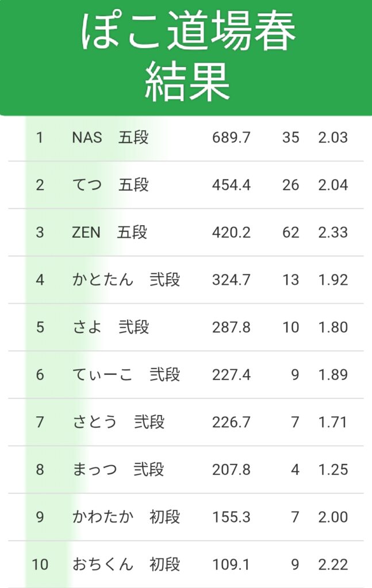Click the ぽこ道場春 結果 header title
This screenshot has width=372, height=588.
pyautogui.click(x=187, y=56)
